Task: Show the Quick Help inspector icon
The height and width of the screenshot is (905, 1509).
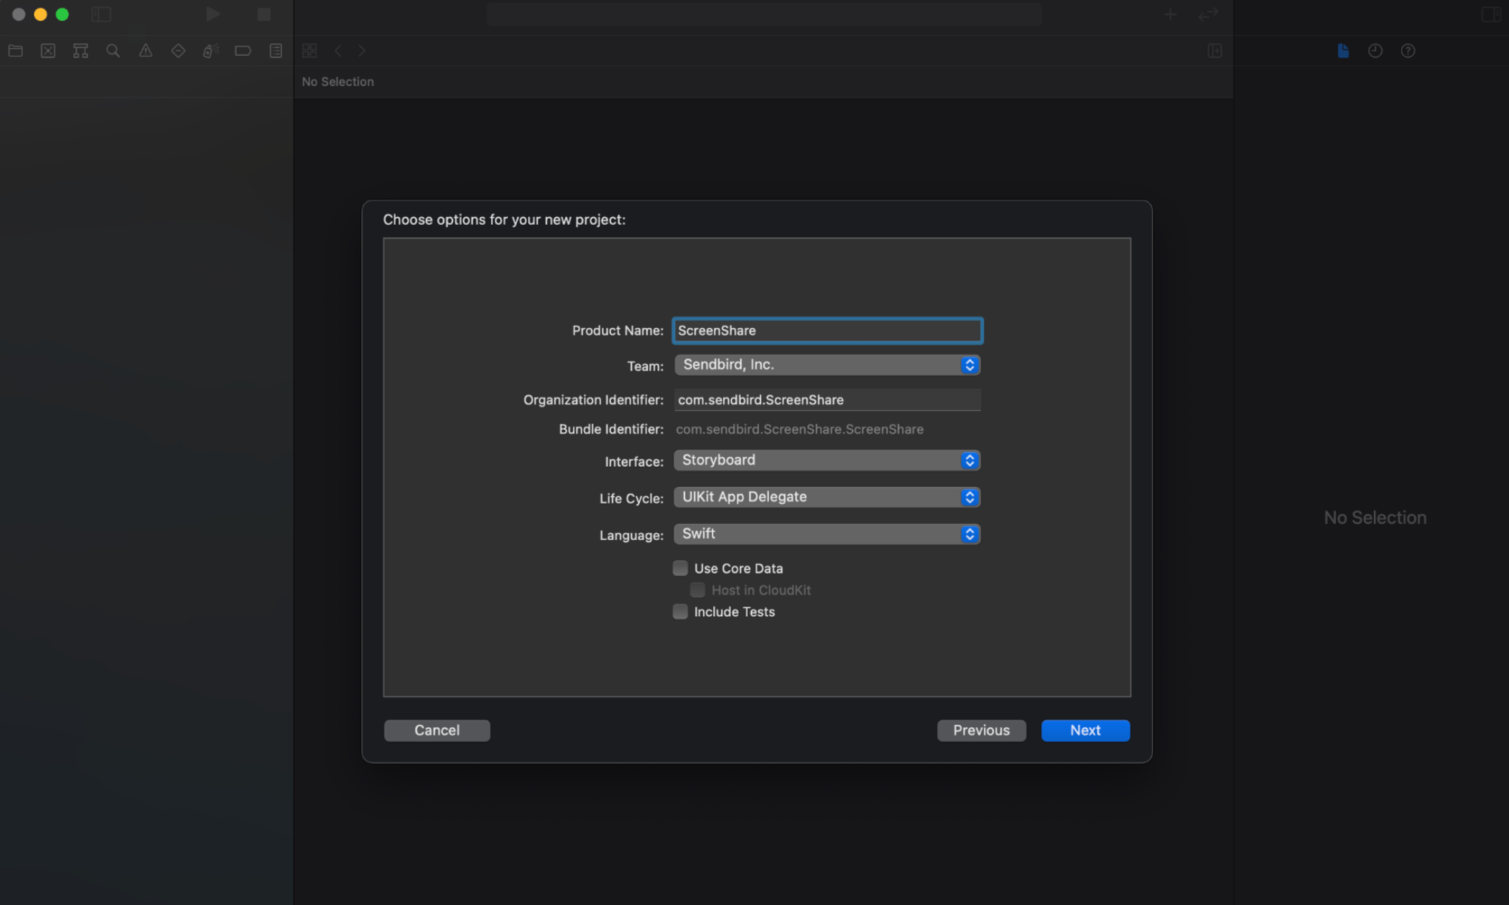Action: (1408, 51)
